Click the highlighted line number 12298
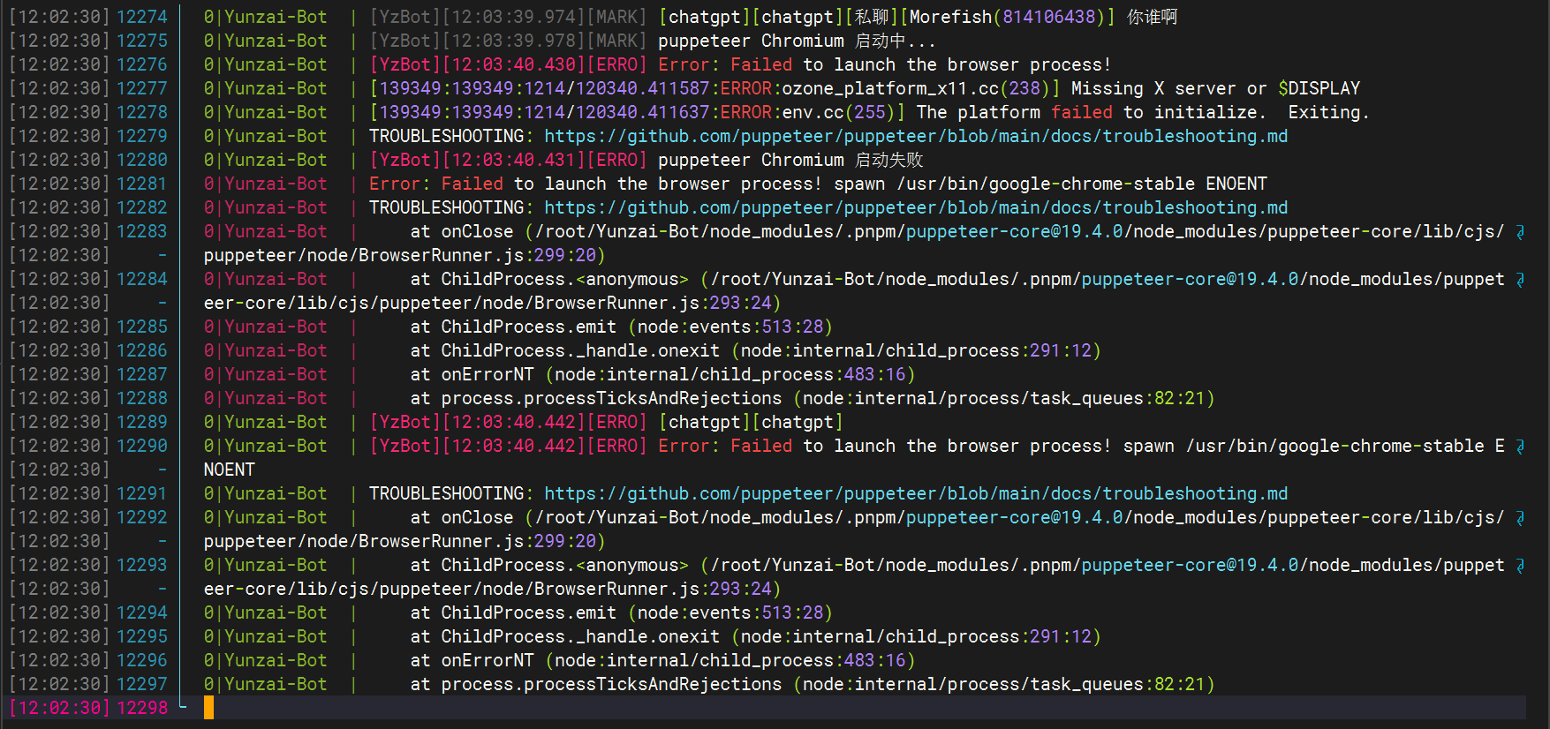This screenshot has width=1550, height=729. coord(142,708)
